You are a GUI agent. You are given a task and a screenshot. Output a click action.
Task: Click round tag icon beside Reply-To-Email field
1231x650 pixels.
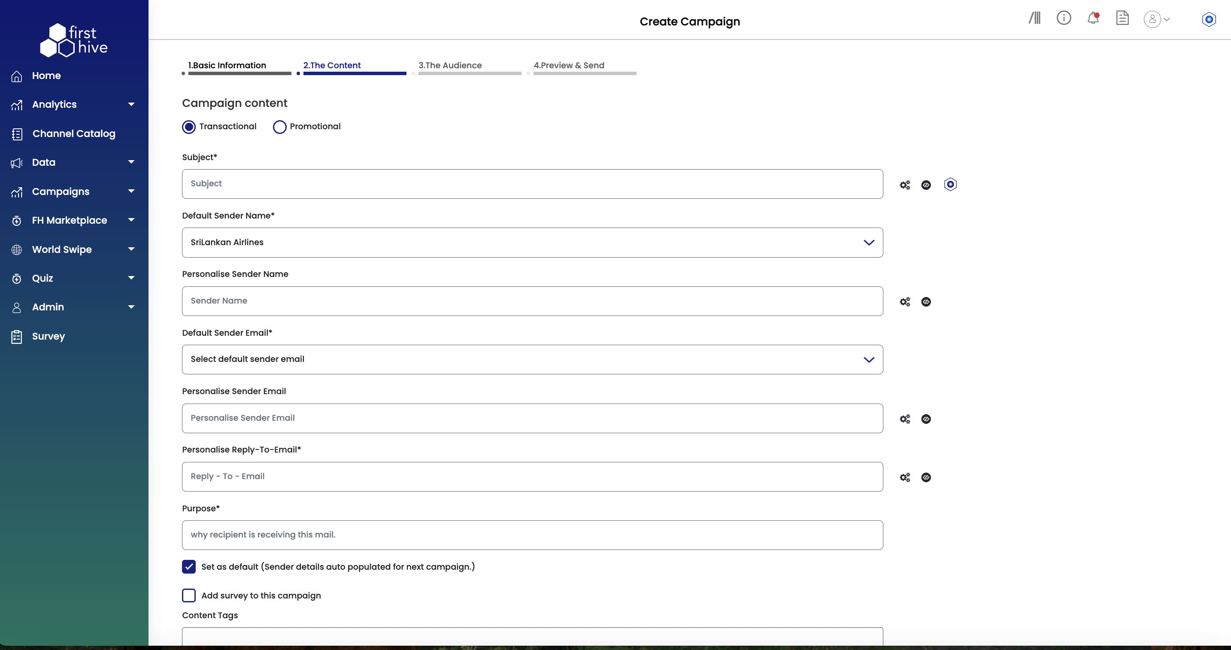tap(926, 477)
